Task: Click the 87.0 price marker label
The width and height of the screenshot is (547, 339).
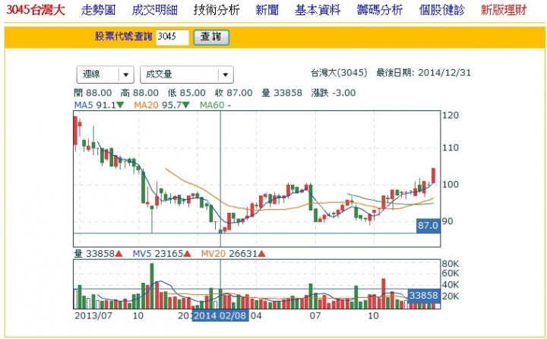Action: pos(428,226)
